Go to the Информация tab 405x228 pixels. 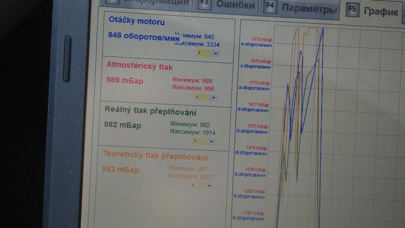(156, 2)
